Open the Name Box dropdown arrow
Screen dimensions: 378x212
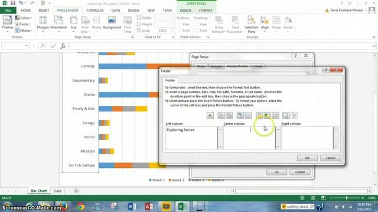pos(27,46)
